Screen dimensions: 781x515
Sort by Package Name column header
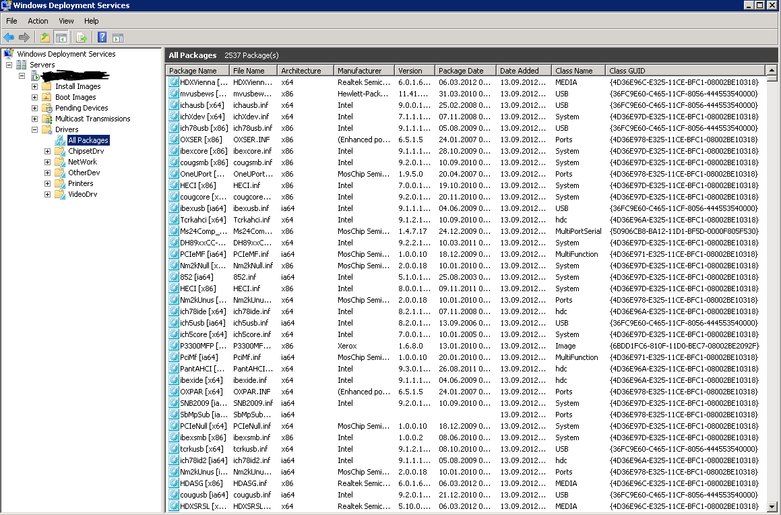coord(197,71)
